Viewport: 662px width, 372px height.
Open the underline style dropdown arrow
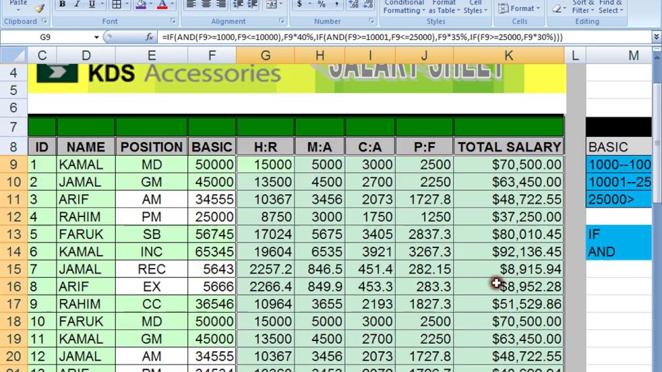coord(101,5)
